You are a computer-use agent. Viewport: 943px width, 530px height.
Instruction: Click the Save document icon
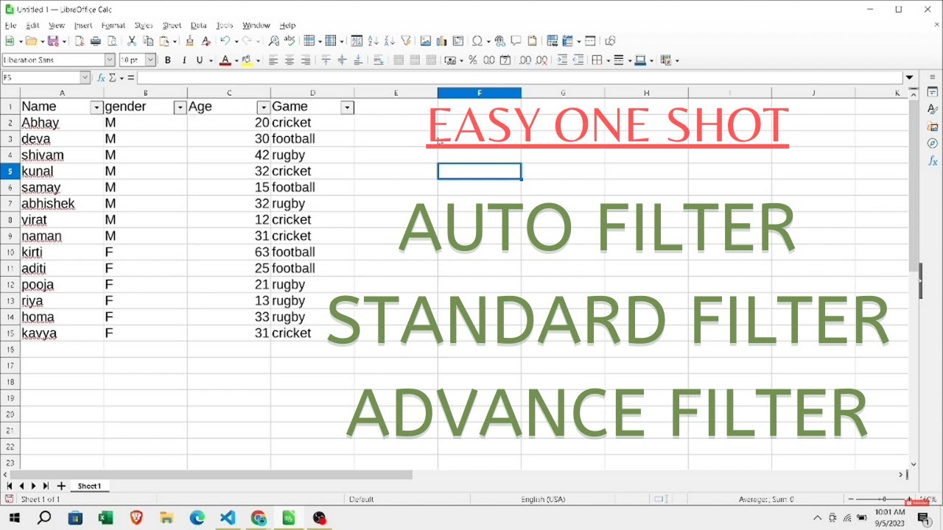(52, 41)
